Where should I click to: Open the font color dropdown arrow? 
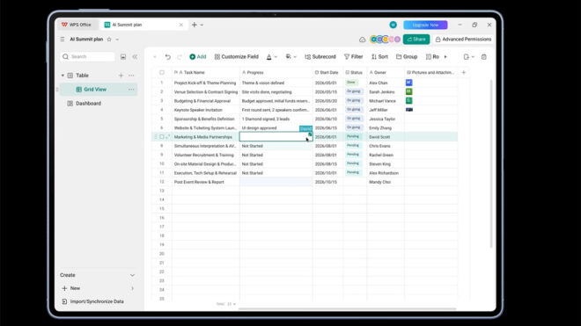pos(276,57)
